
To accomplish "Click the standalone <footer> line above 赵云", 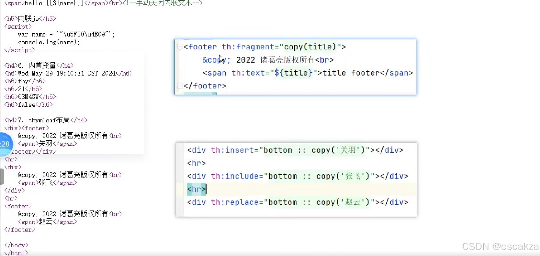I will click(x=18, y=206).
